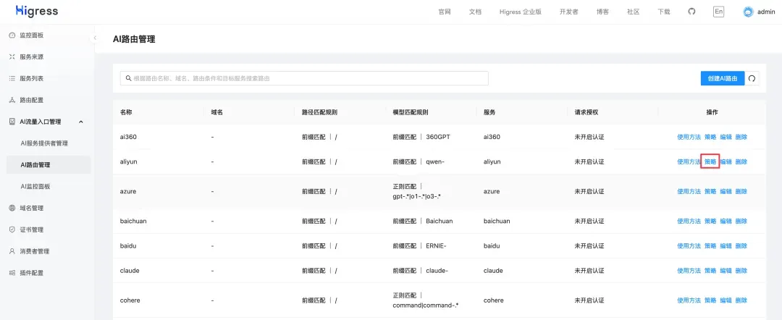
Task: Click the Higress logo
Action: click(x=37, y=11)
